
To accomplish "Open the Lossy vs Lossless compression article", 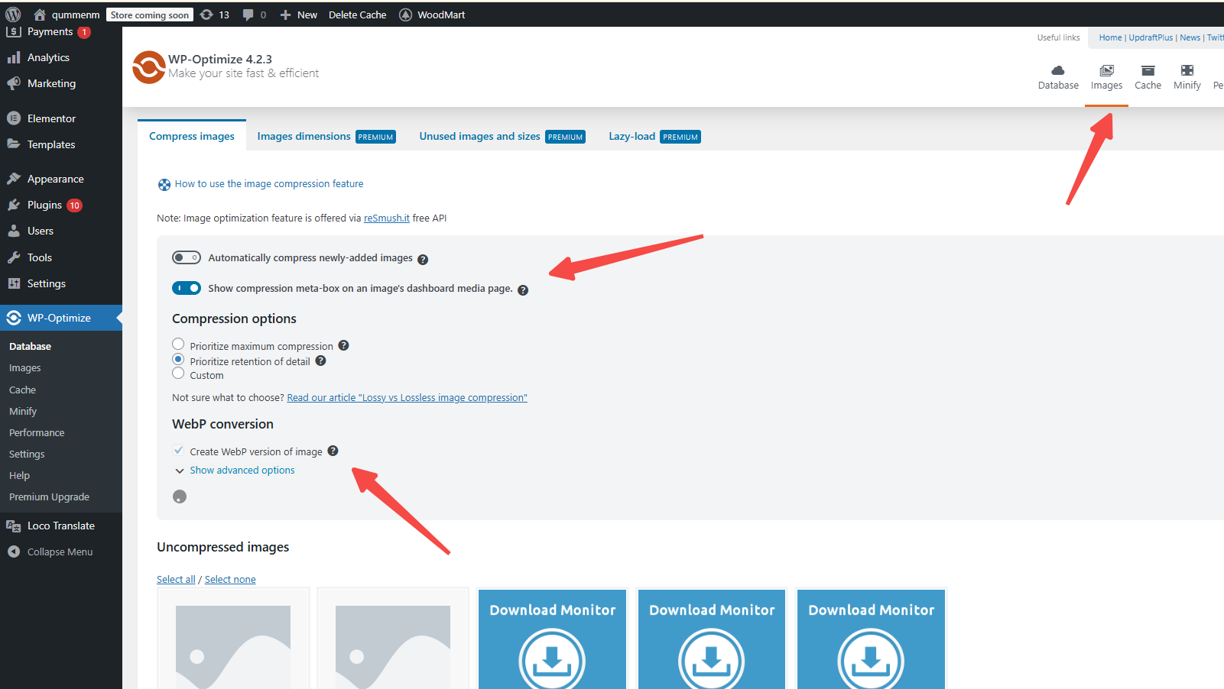I will pos(407,397).
